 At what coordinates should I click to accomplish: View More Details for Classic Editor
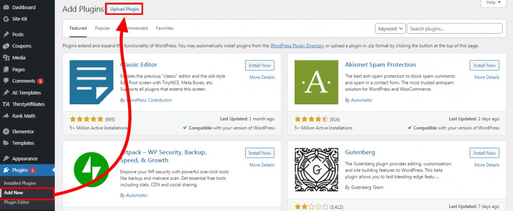point(262,78)
